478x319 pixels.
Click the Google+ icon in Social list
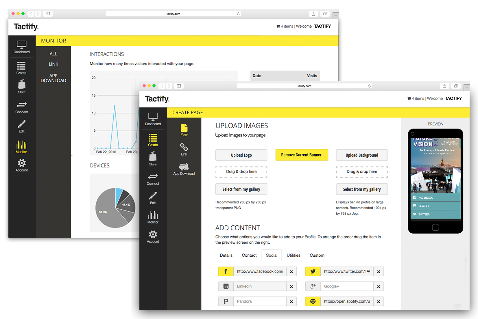(x=313, y=286)
